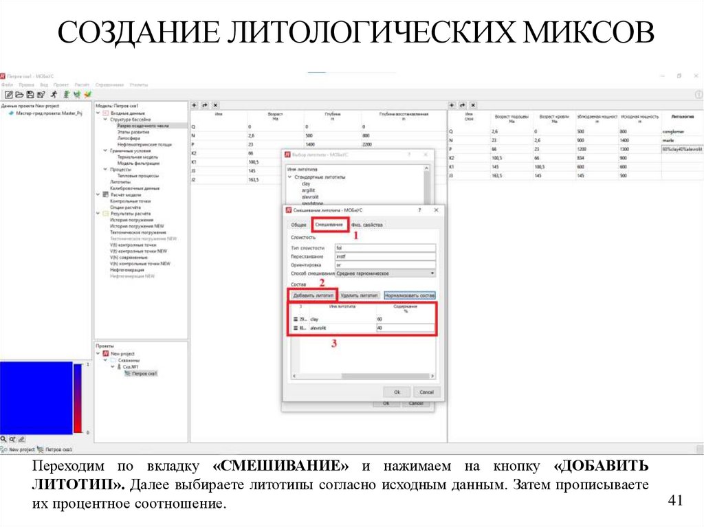
Task: Collapse the Входные данные tree node
Action: pyautogui.click(x=98, y=113)
